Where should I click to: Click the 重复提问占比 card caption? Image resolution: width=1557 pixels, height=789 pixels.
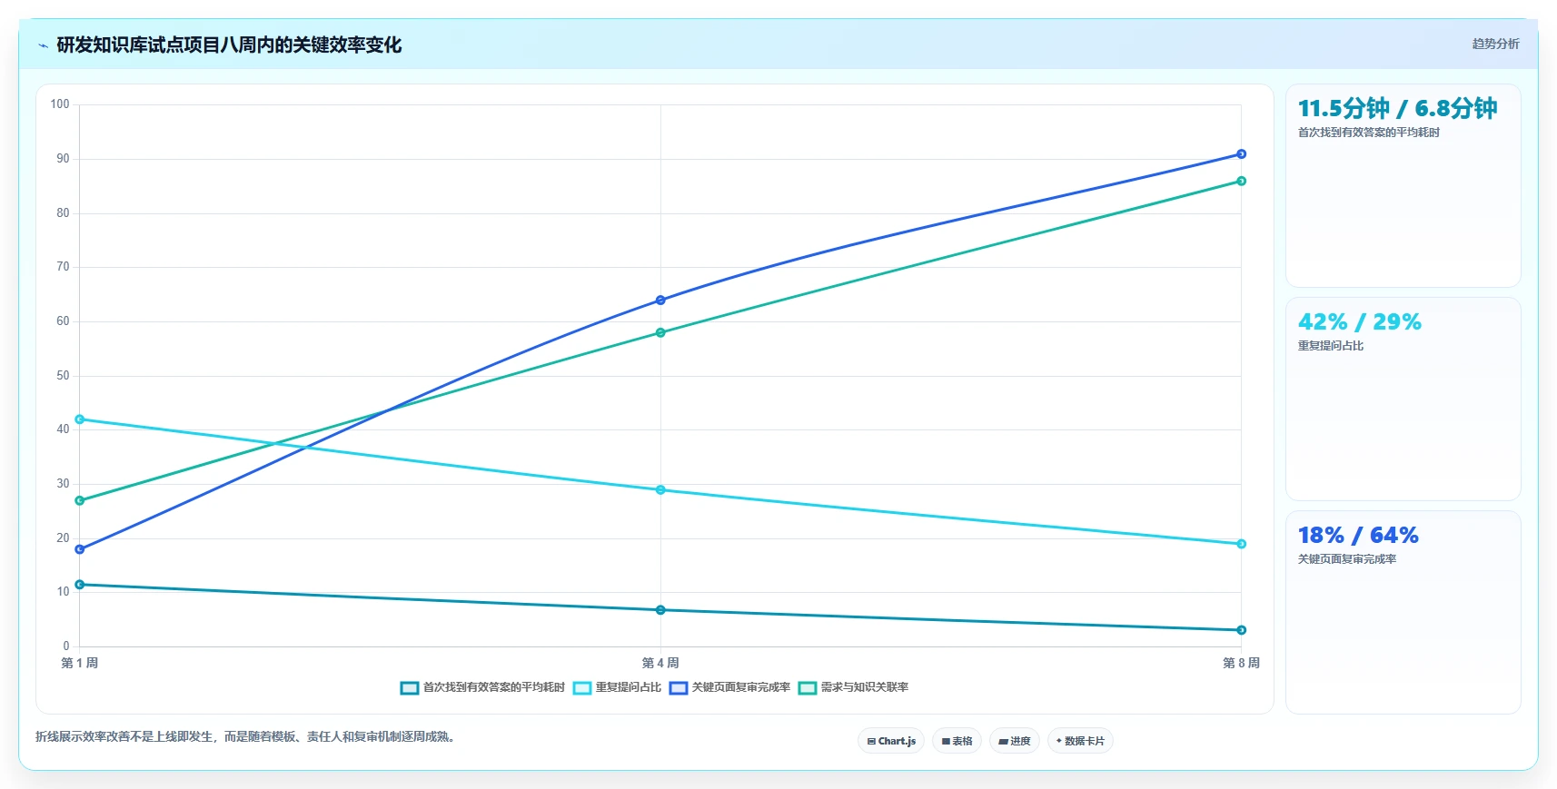(1330, 346)
